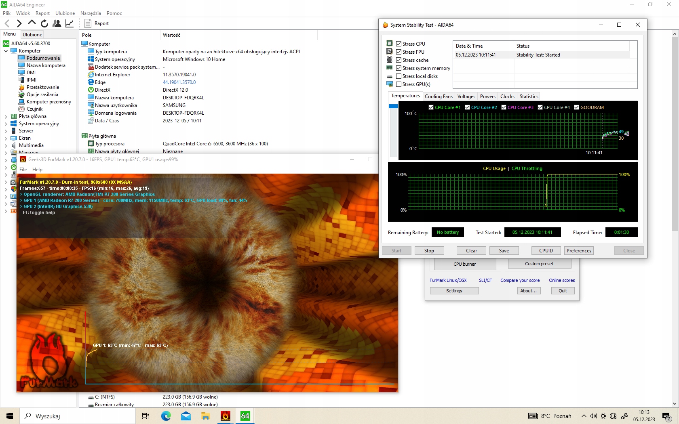Click the Compare your score link
The width and height of the screenshot is (679, 424).
[x=520, y=280]
